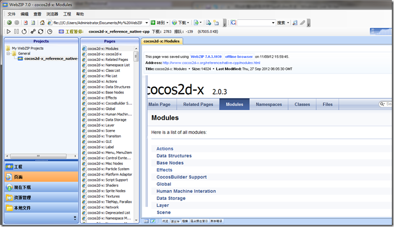The image size is (394, 227).
Task: Click the Google search icon in the toolbar
Action: pyautogui.click(x=233, y=23)
